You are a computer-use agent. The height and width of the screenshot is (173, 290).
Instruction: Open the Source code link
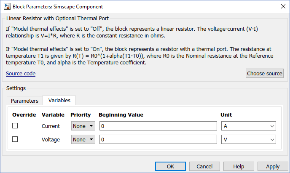pyautogui.click(x=21, y=74)
